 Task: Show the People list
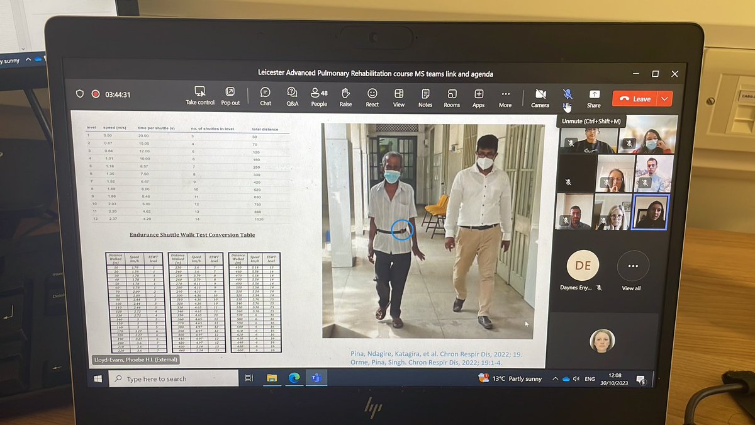tap(319, 96)
